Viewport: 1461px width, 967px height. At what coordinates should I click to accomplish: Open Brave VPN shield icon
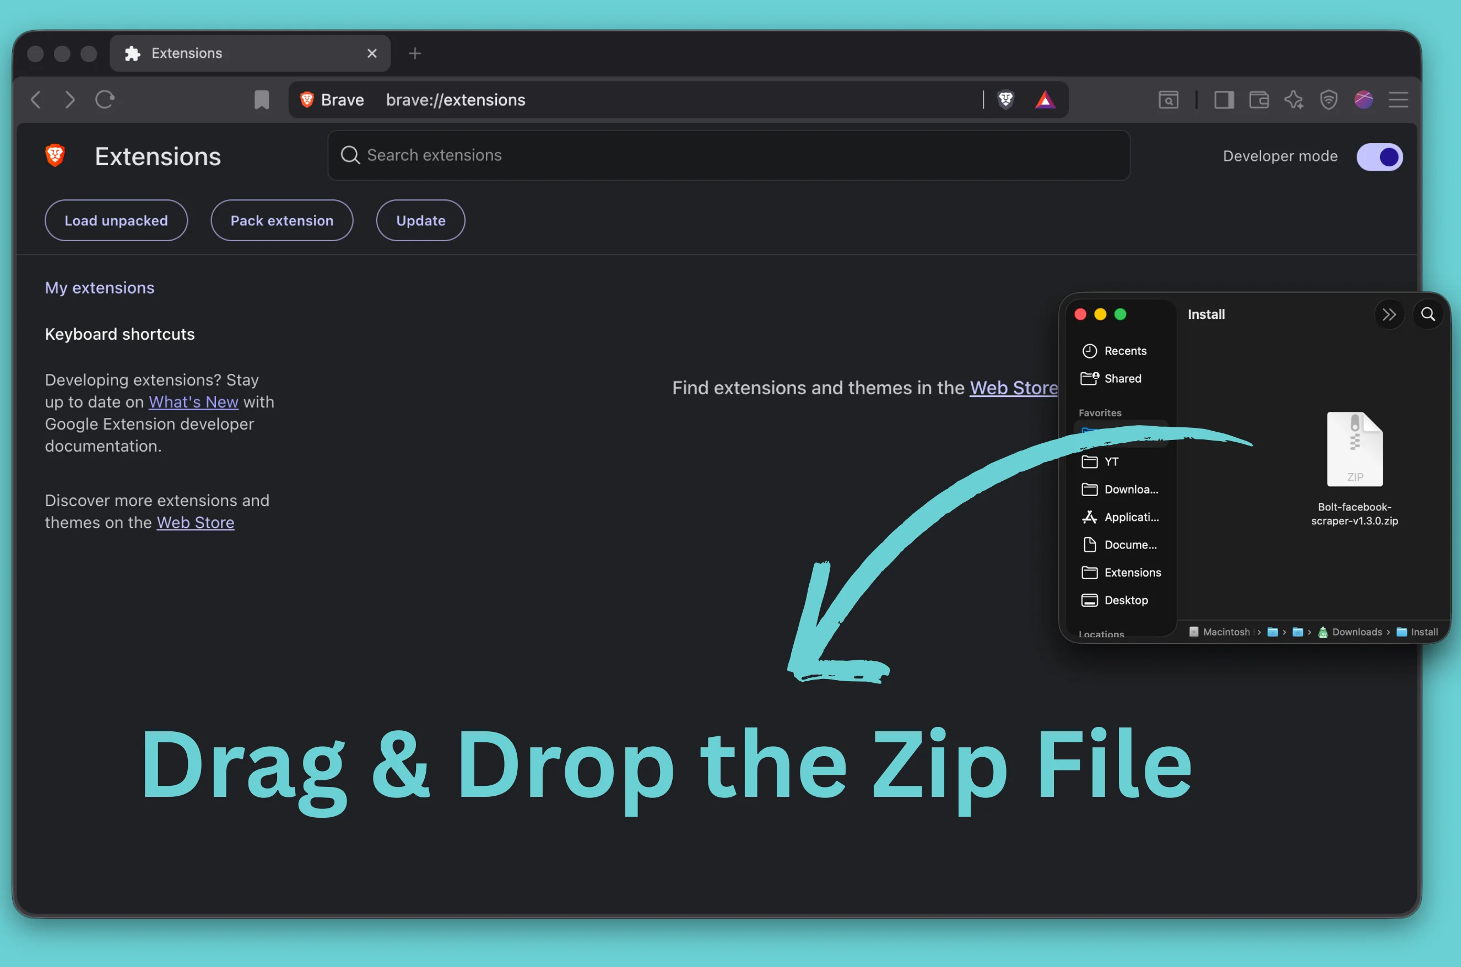(1328, 100)
